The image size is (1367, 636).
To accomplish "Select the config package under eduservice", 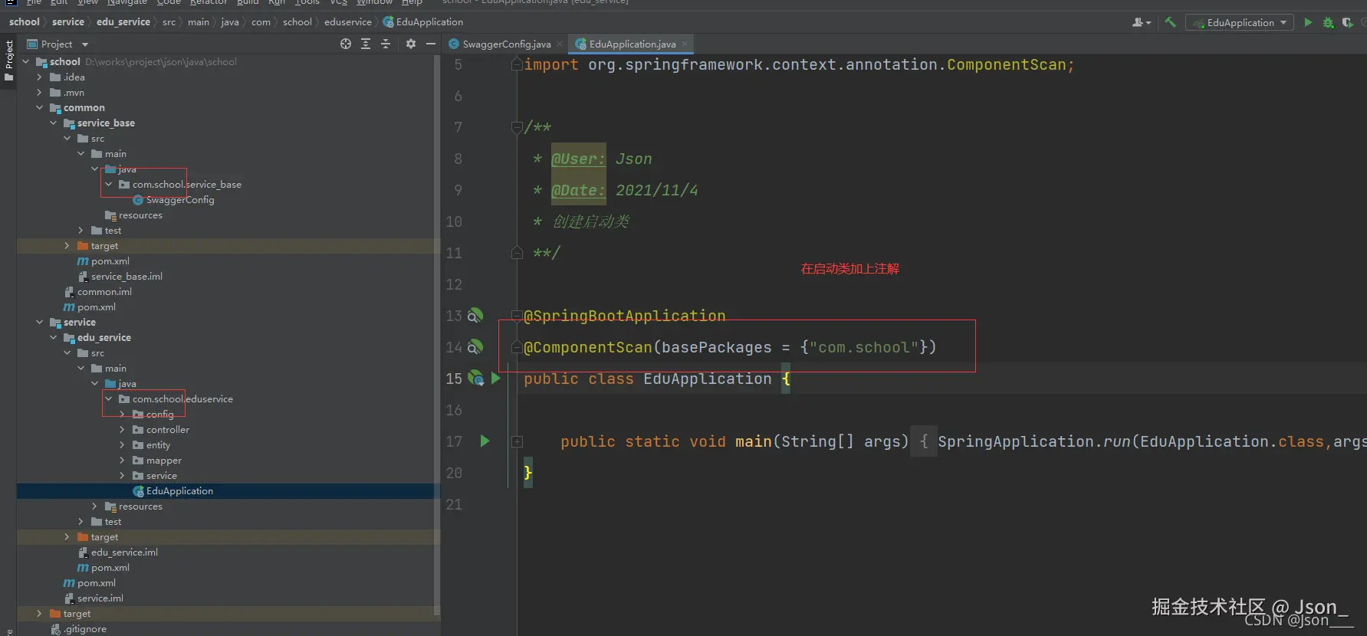I will click(159, 415).
